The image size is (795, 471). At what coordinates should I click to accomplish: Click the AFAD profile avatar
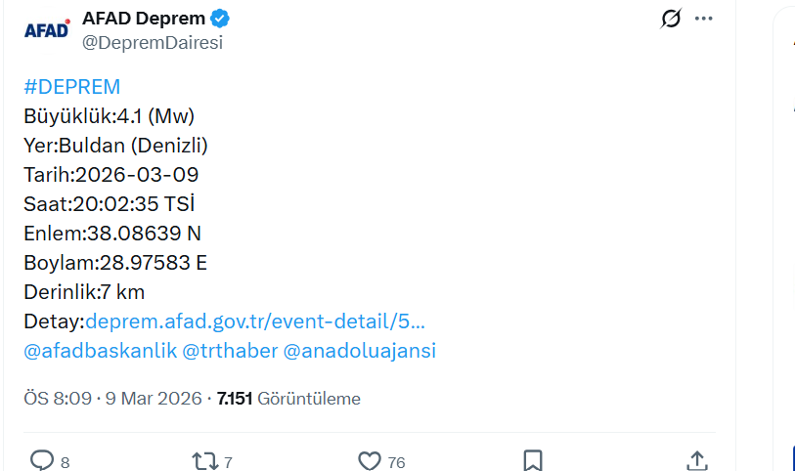[x=47, y=30]
